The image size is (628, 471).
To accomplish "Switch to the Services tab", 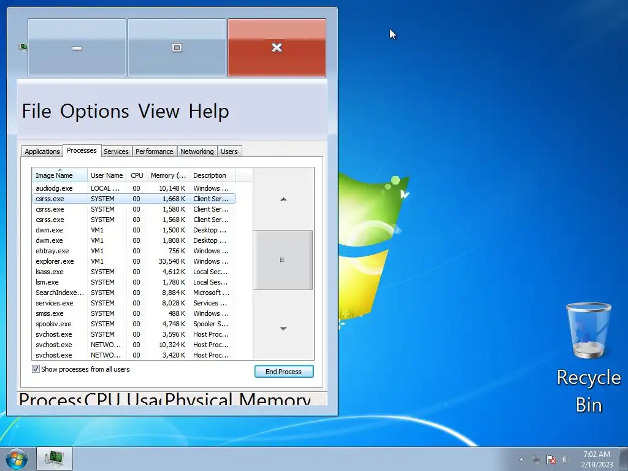I will pyautogui.click(x=116, y=151).
